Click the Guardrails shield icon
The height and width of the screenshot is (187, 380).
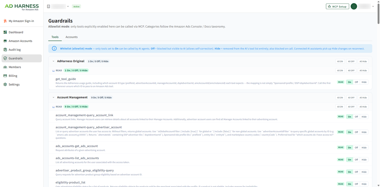(5, 58)
